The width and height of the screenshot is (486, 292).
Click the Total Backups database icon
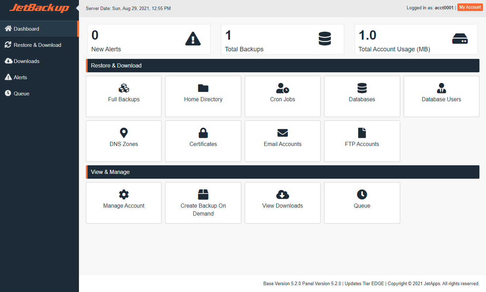coord(325,39)
